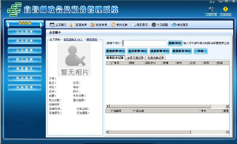Open the 功能改进 tools icon
The image size is (237, 144).
[x=211, y=11]
